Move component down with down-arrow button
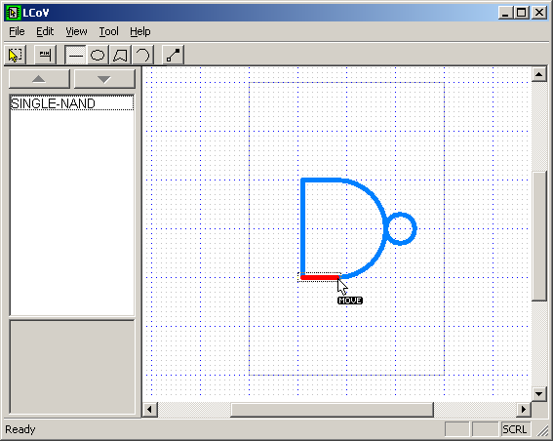Screen dimensions: 553x441 104,79
